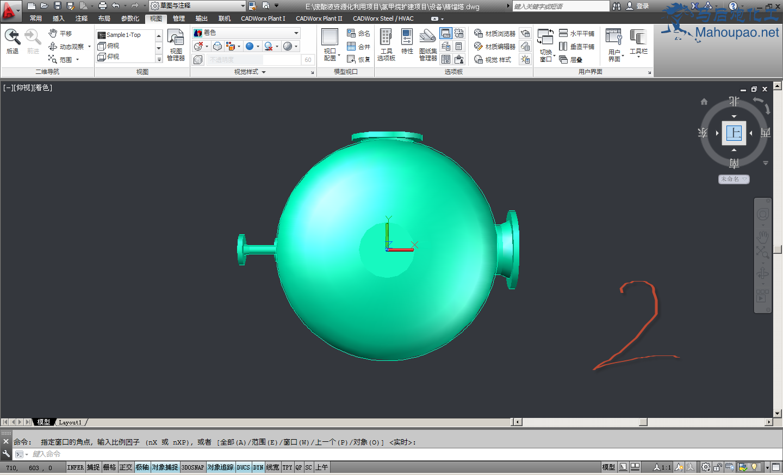783x475 pixels.
Task: Select the 平移 pan tool
Action: click(x=60, y=34)
